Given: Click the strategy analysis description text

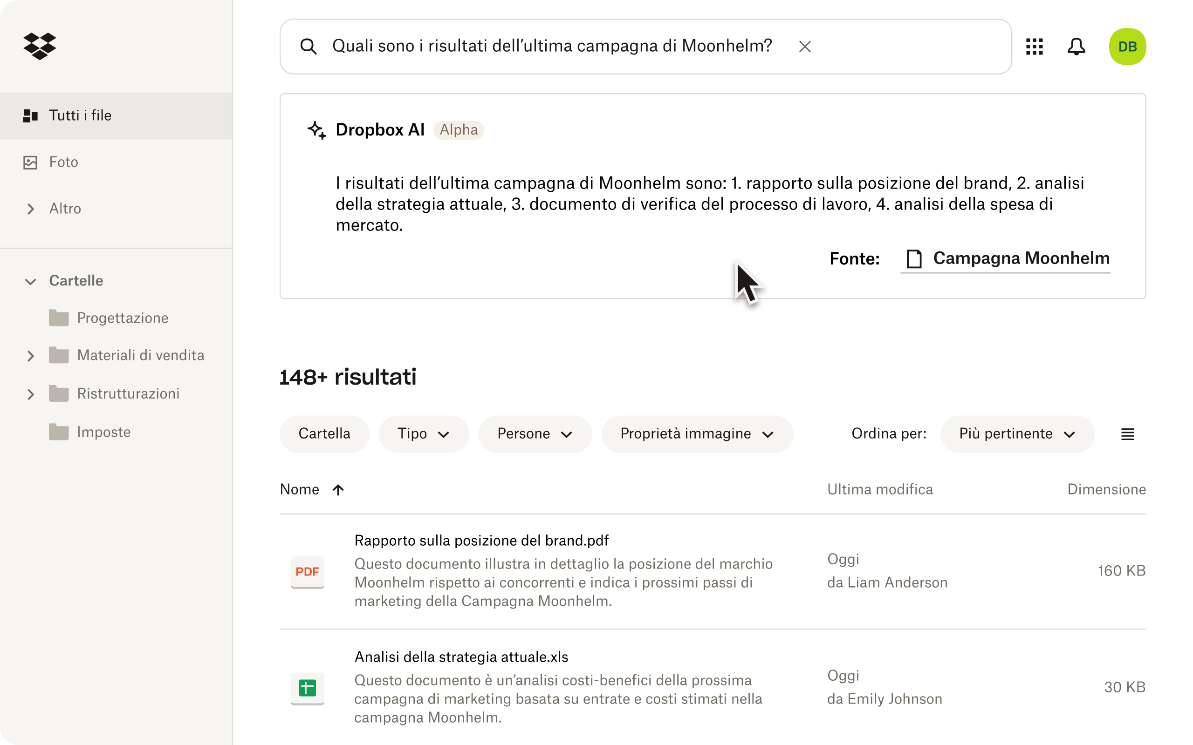Looking at the screenshot, I should pyautogui.click(x=558, y=699).
